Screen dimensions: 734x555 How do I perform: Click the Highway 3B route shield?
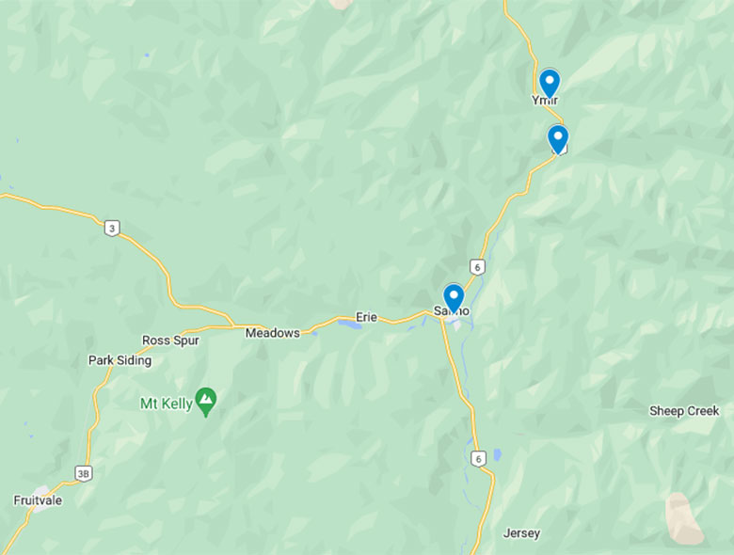[84, 473]
